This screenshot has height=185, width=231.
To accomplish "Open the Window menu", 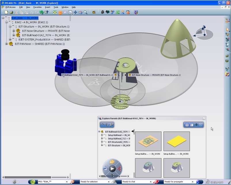I will (x=65, y=7).
